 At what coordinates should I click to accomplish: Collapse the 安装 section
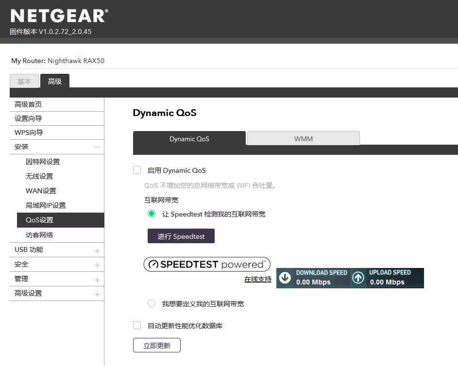97,147
